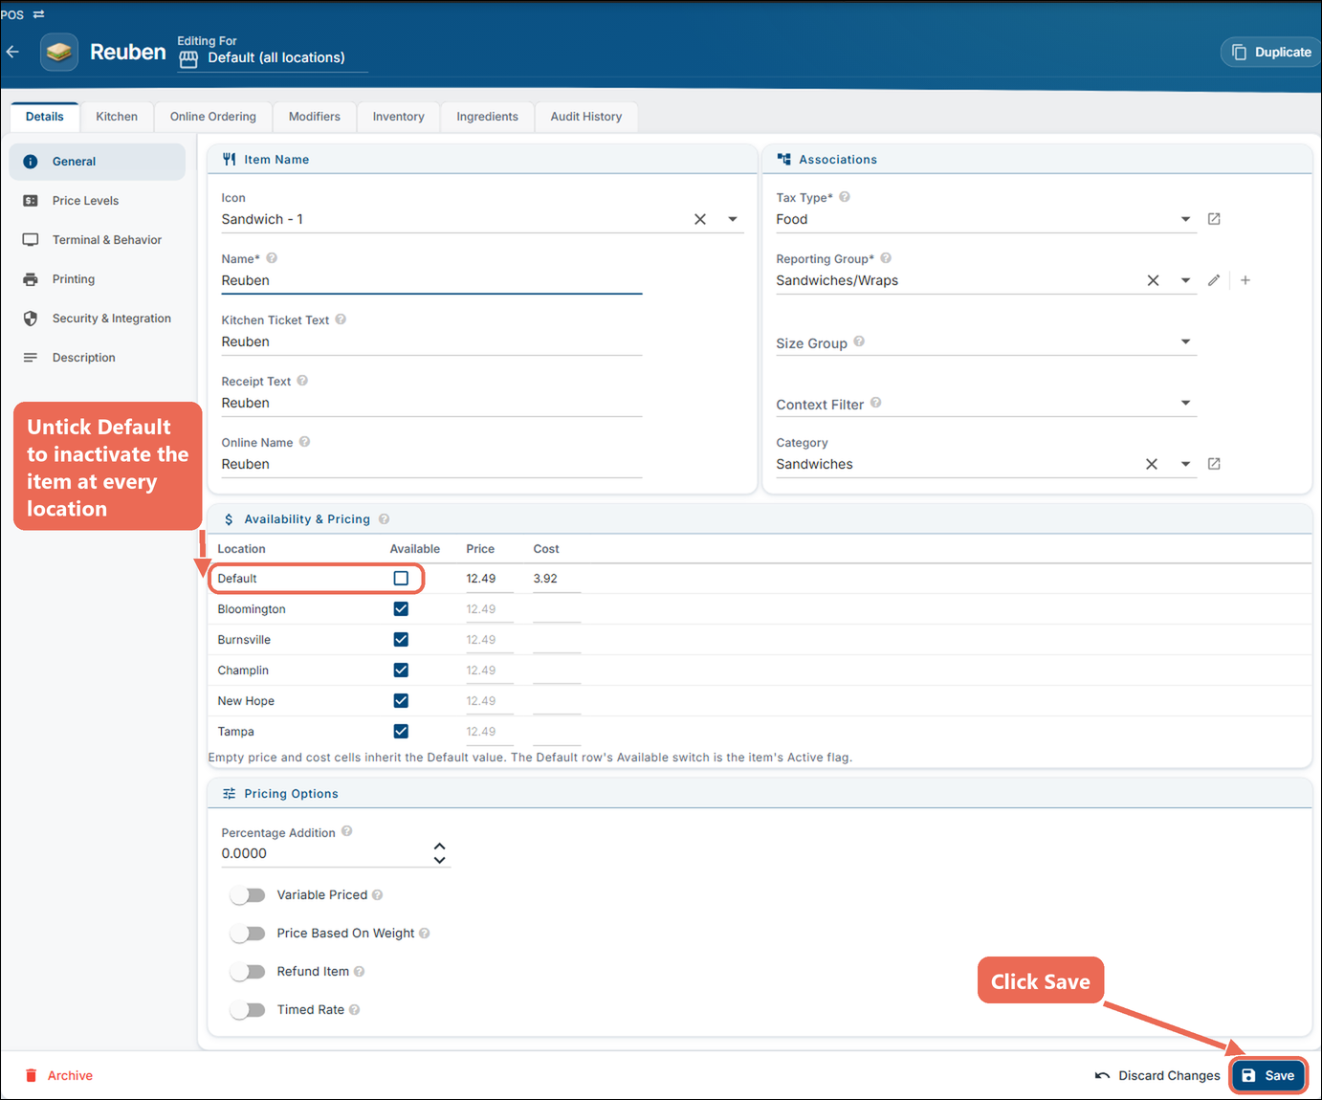Viewport: 1322px width, 1100px height.
Task: Clear the Category Sandwiches selection
Action: [1152, 464]
